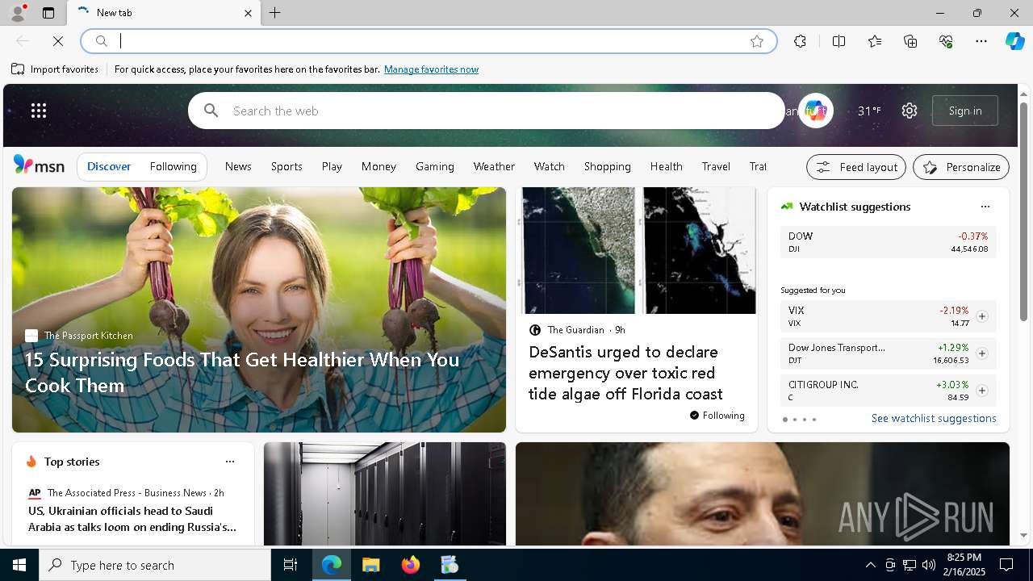Click the msn logo

coord(39,165)
